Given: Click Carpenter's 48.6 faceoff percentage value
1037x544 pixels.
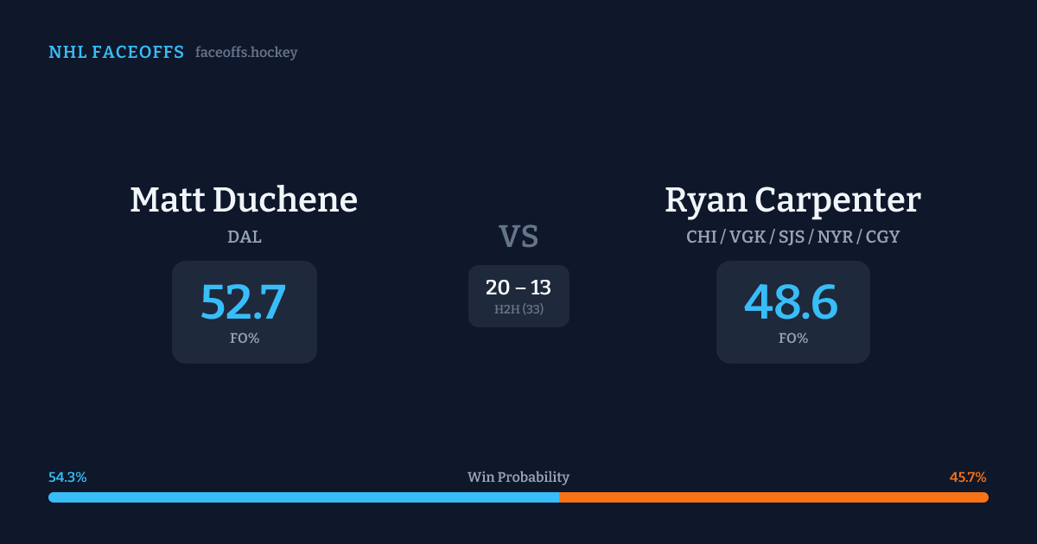Looking at the screenshot, I should pyautogui.click(x=792, y=301).
